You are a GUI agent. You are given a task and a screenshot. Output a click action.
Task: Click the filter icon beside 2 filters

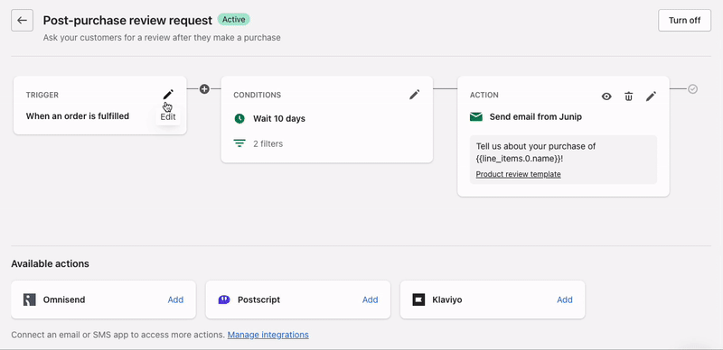tap(239, 143)
